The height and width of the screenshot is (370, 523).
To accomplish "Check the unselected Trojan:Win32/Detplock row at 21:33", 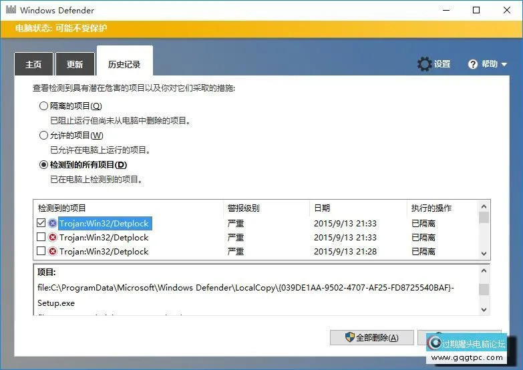I will (41, 237).
